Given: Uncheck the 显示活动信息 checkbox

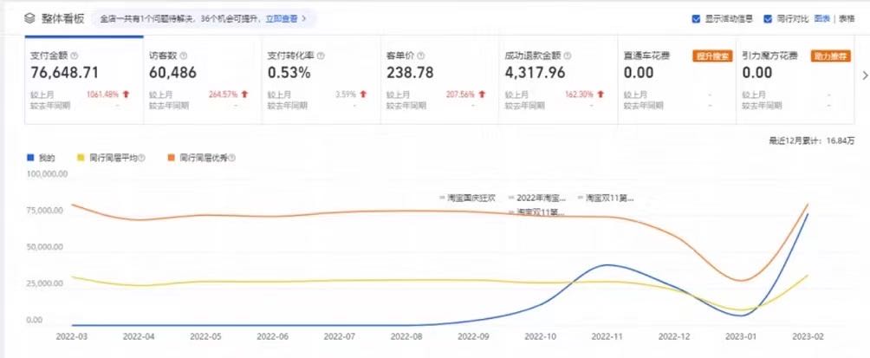Looking at the screenshot, I should [x=697, y=18].
